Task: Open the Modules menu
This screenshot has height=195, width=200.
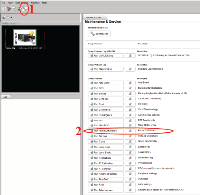Action: click(x=35, y=2)
